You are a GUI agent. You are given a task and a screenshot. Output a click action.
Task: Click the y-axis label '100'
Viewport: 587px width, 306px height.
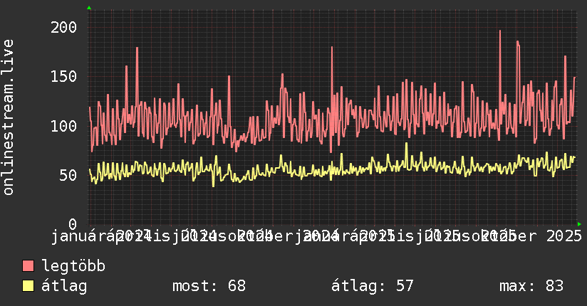coord(63,126)
